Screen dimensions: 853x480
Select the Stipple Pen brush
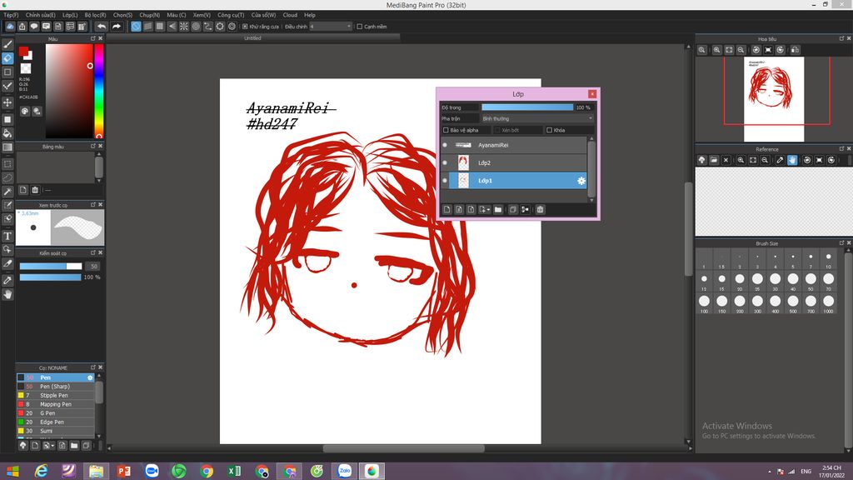56,396
